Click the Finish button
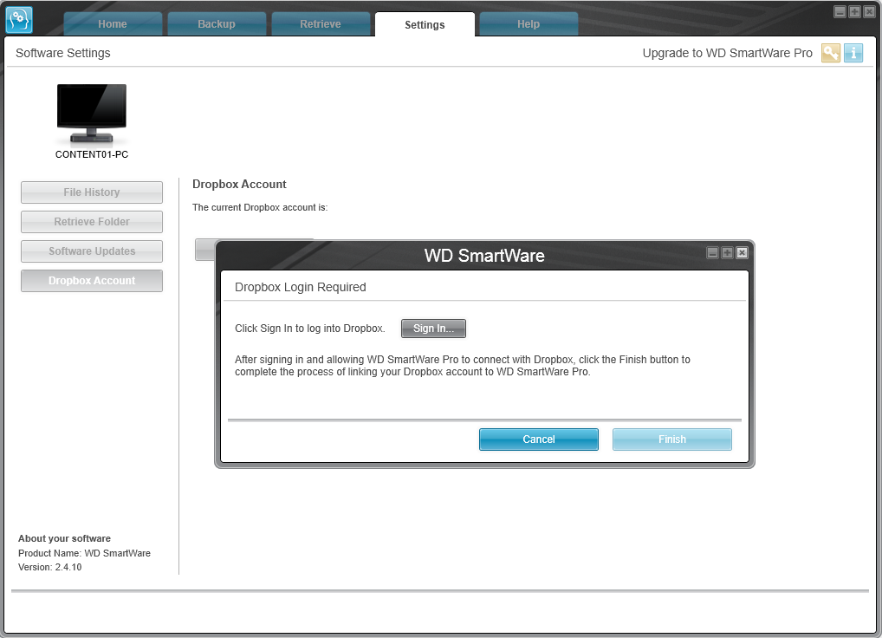 (672, 439)
